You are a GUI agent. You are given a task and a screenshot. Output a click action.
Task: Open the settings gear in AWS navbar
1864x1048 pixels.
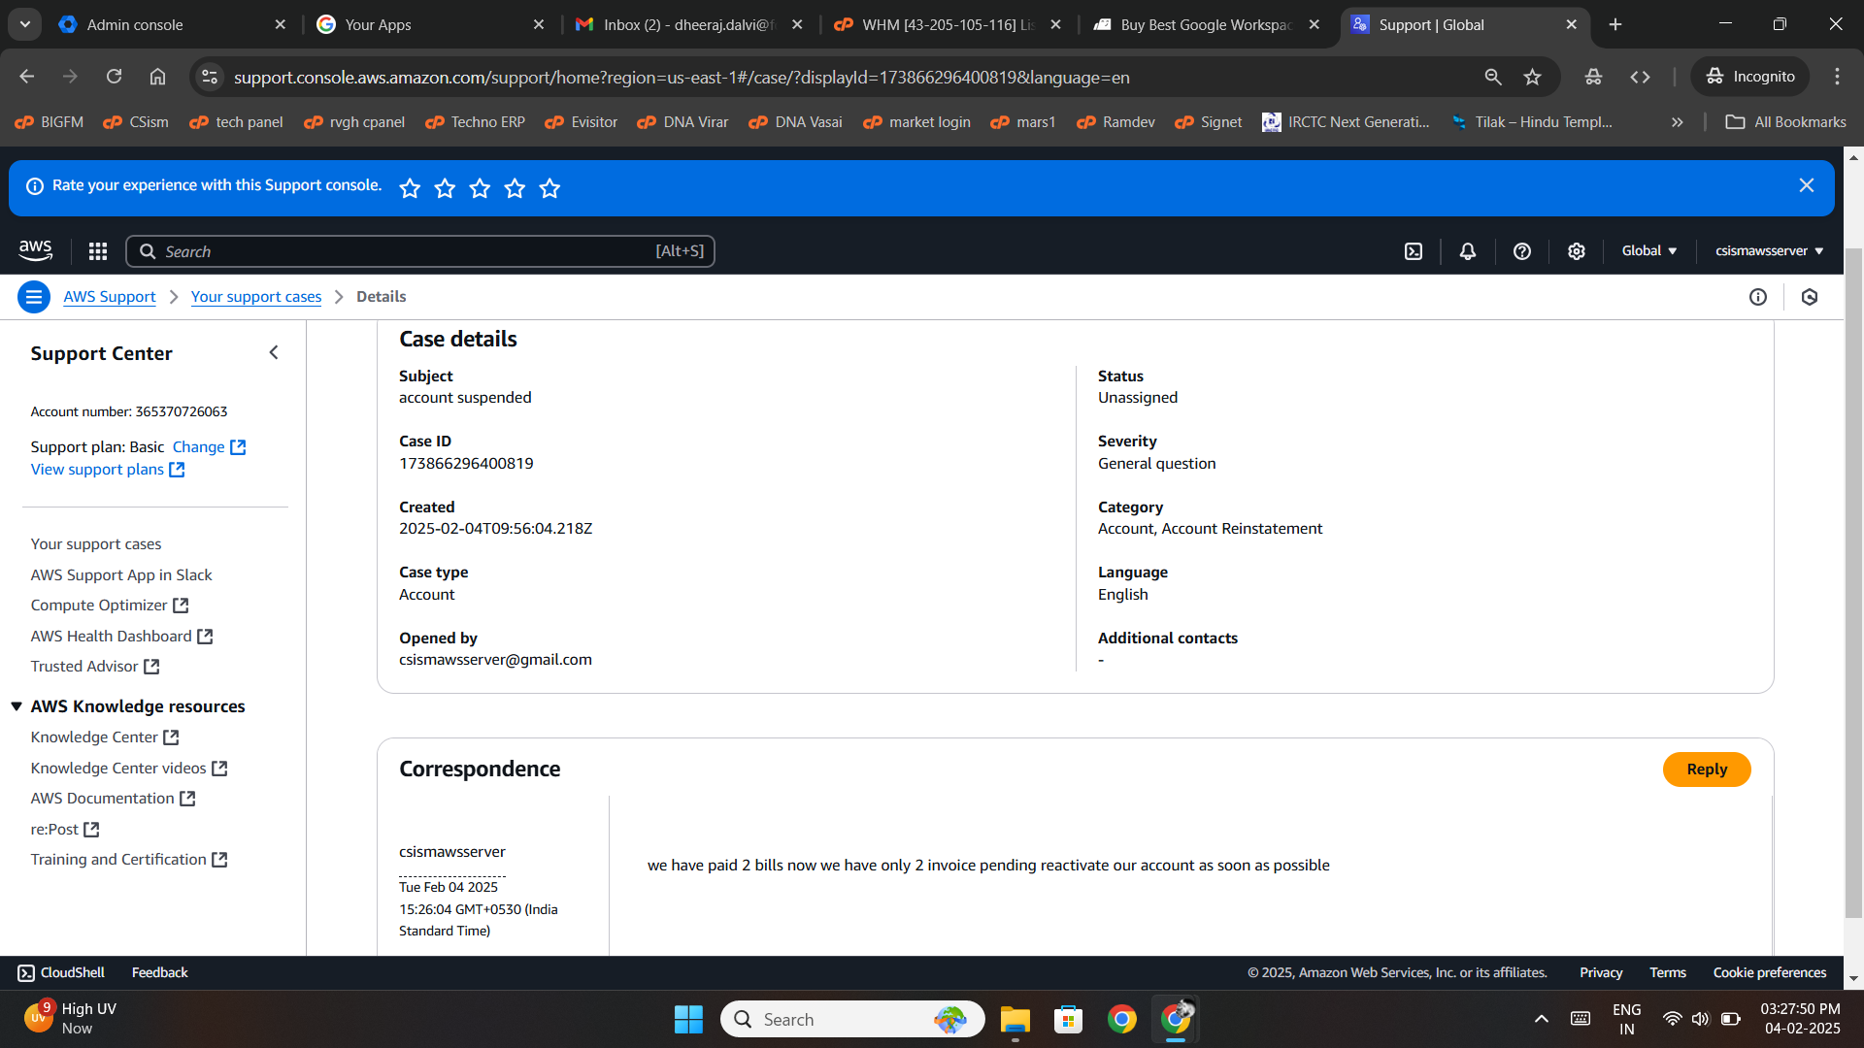[x=1577, y=251]
